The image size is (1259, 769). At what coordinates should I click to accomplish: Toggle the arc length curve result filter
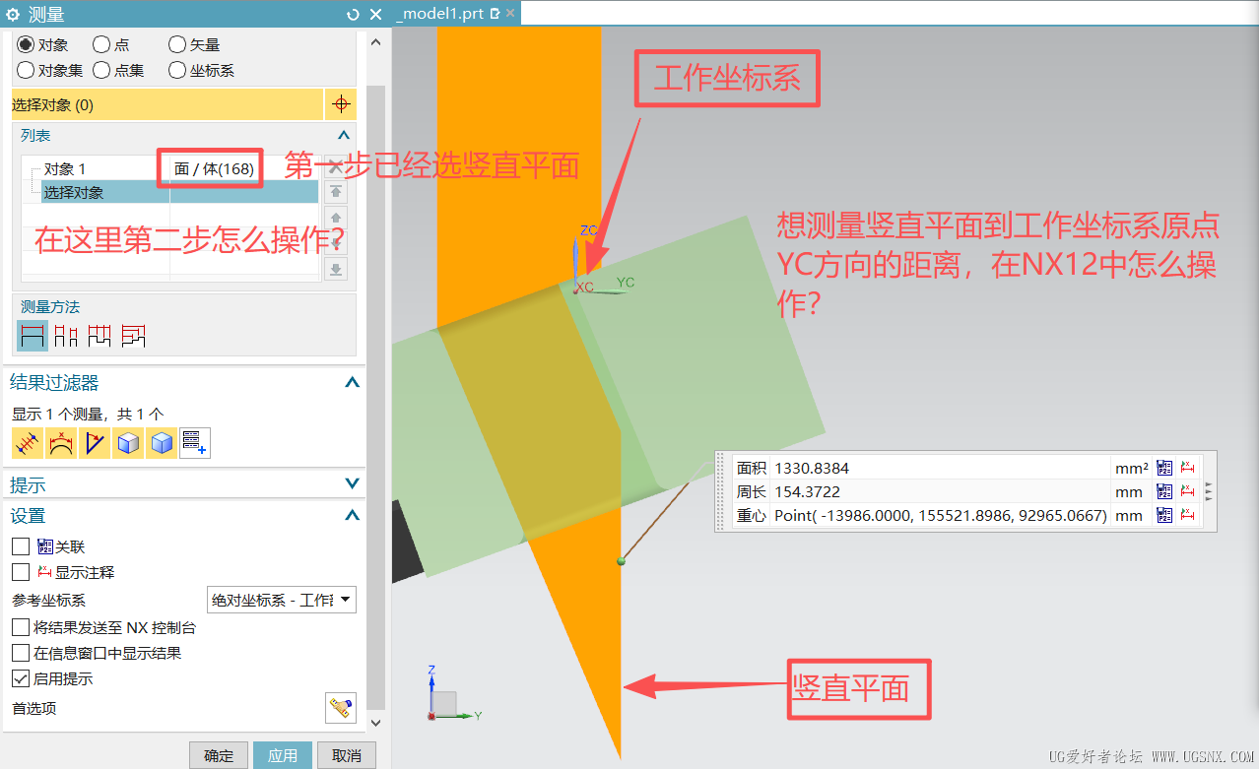coord(61,443)
